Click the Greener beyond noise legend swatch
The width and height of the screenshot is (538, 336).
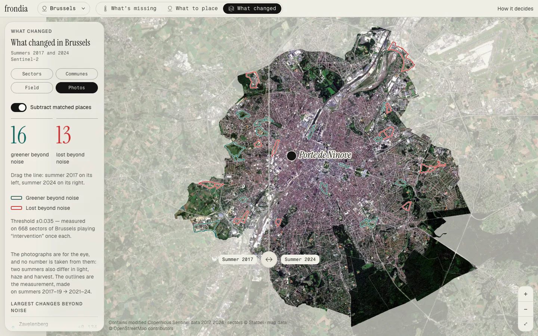[16, 198]
